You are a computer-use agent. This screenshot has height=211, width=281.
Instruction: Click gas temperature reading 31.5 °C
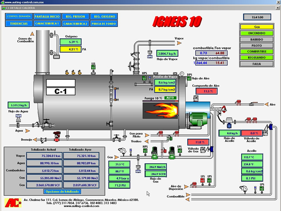pyautogui.click(x=119, y=164)
